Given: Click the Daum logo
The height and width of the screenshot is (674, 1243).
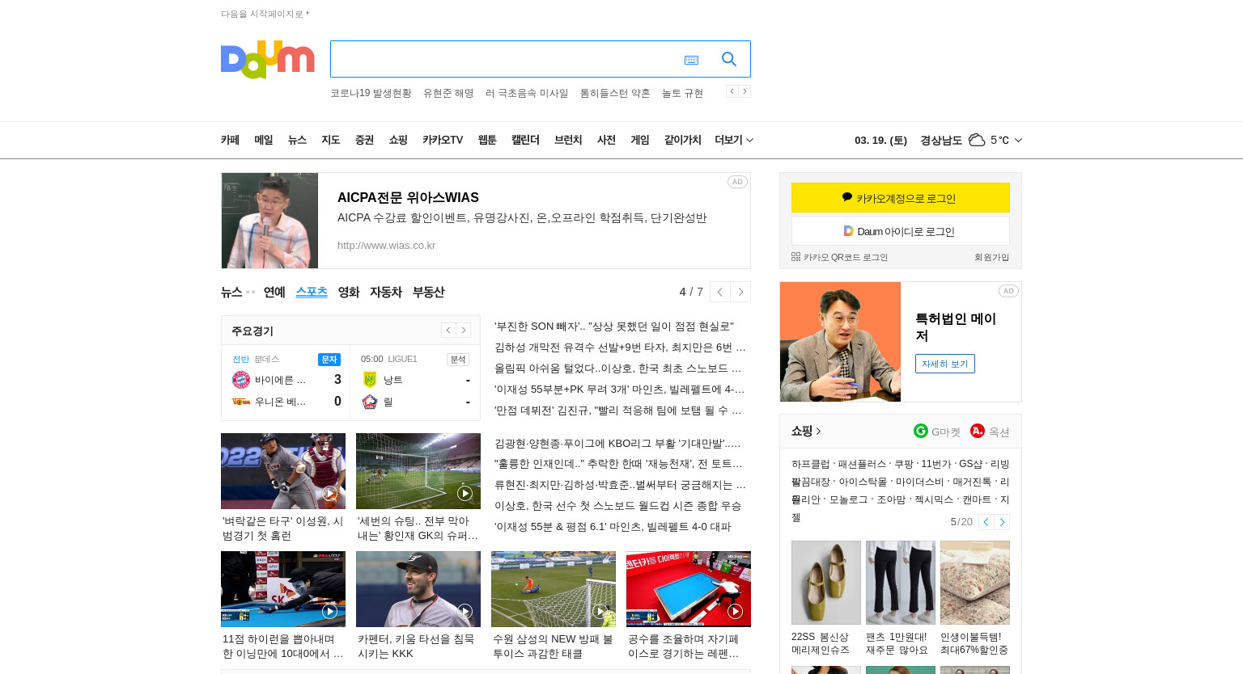Looking at the screenshot, I should 267,59.
